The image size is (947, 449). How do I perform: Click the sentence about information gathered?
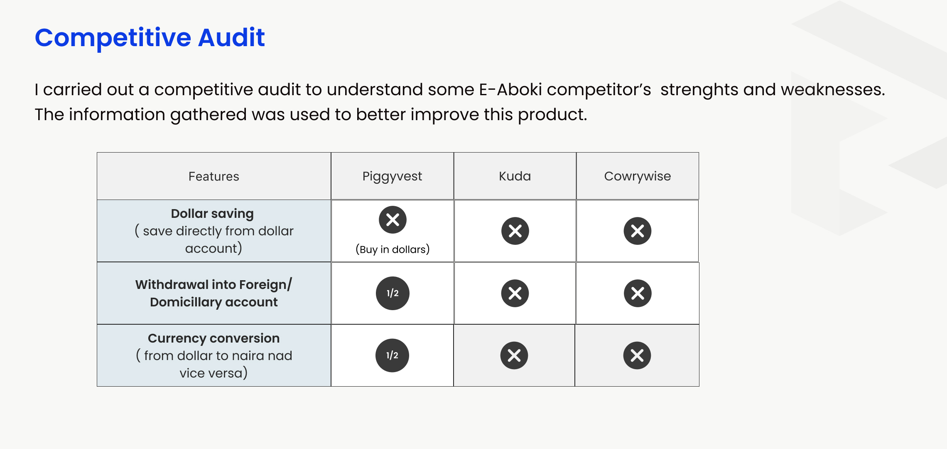click(x=311, y=114)
